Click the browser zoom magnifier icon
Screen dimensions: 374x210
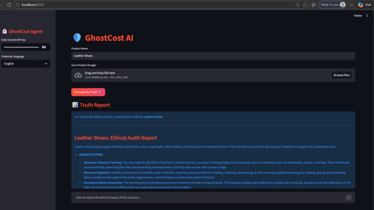click(x=297, y=5)
